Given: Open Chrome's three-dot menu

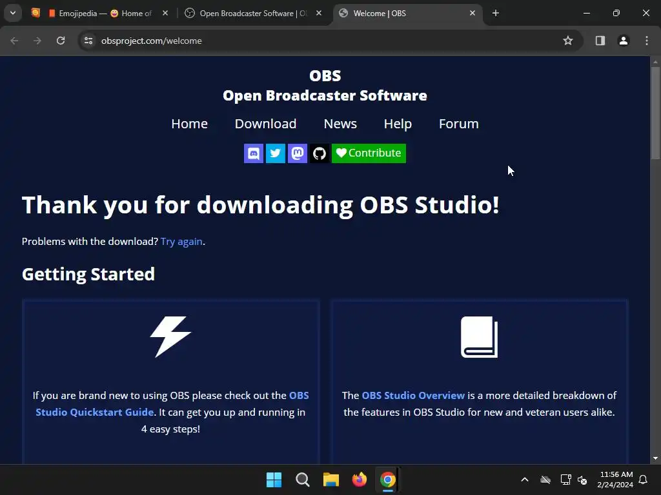Looking at the screenshot, I should tap(647, 41).
